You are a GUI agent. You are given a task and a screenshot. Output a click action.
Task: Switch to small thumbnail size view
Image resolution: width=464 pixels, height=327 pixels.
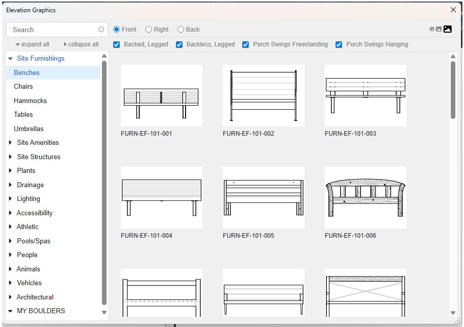click(432, 29)
